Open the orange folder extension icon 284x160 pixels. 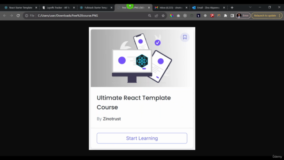point(219,16)
